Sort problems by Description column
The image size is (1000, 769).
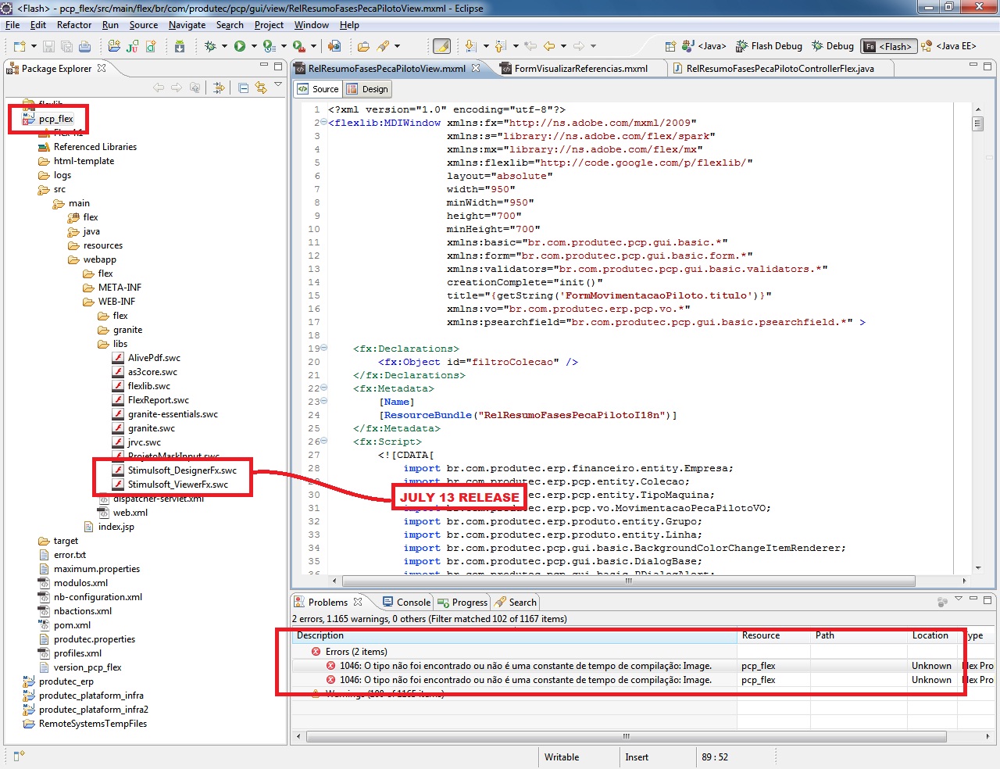514,635
